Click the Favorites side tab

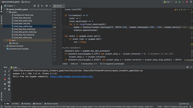point(1,96)
